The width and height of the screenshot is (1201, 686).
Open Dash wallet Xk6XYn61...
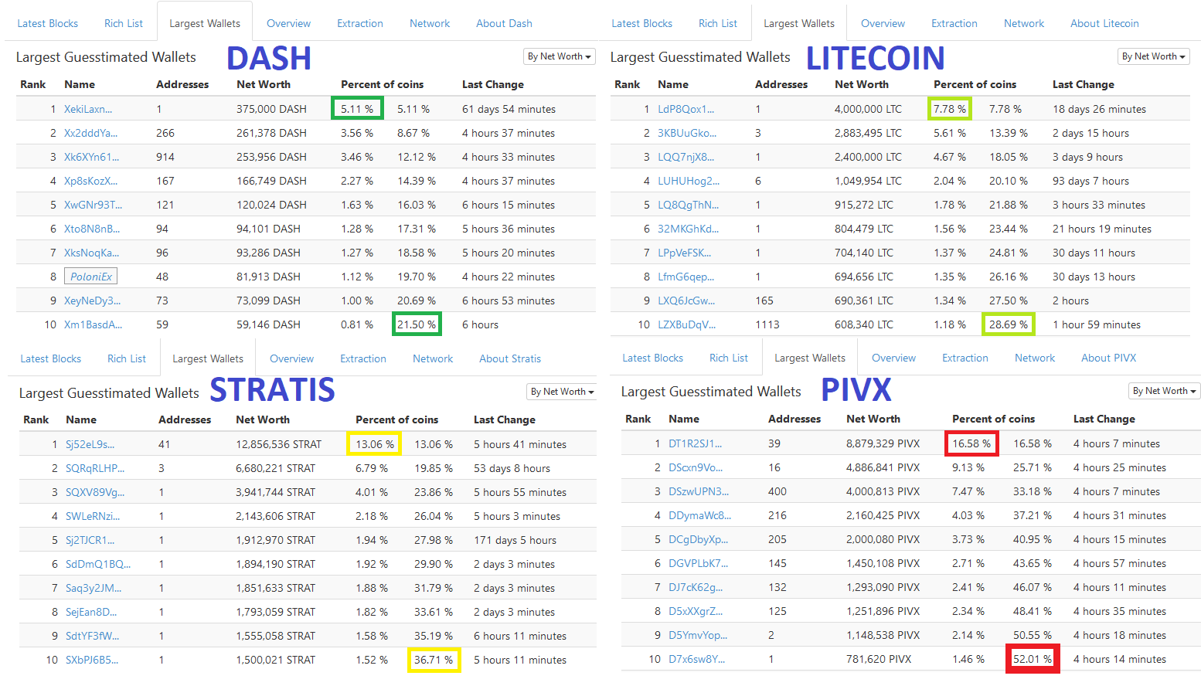[92, 157]
